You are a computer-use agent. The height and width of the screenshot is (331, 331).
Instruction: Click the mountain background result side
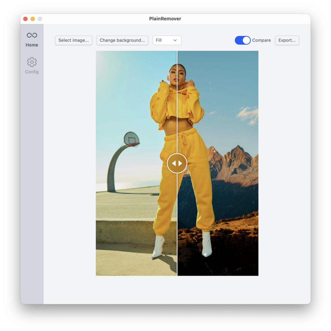coord(218,163)
